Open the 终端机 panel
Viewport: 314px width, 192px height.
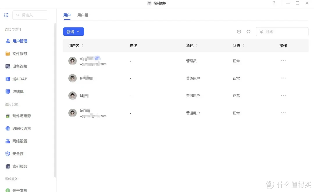[17, 91]
